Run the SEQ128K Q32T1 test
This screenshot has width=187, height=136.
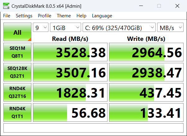(17, 72)
